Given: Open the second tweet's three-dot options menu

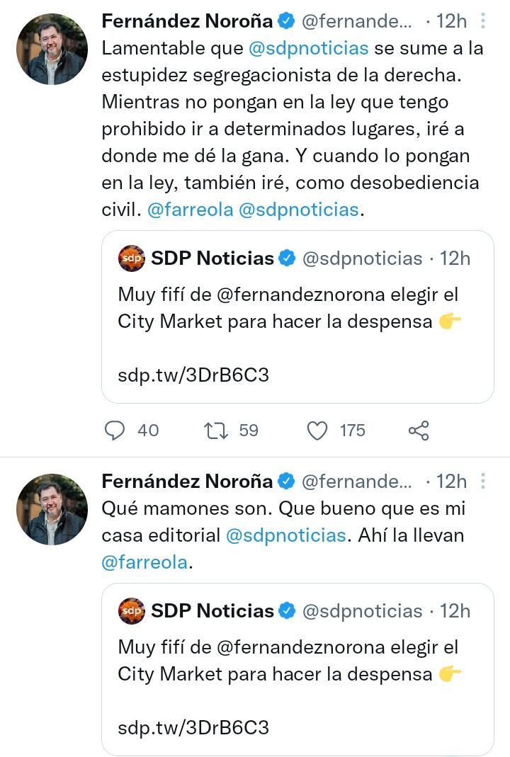Looking at the screenshot, I should (x=483, y=482).
